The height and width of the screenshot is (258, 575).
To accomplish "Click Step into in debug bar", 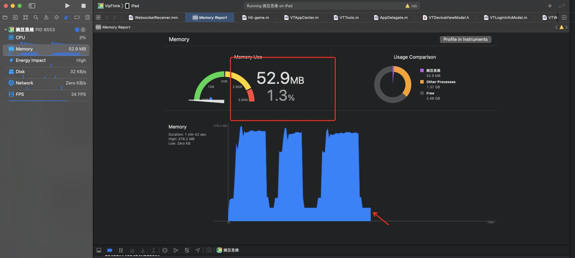I will tap(143, 250).
